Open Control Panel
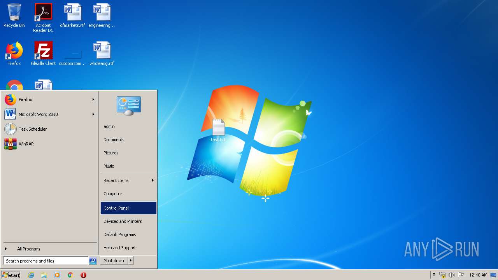Viewport: 498px width, 280px height. coord(128,208)
